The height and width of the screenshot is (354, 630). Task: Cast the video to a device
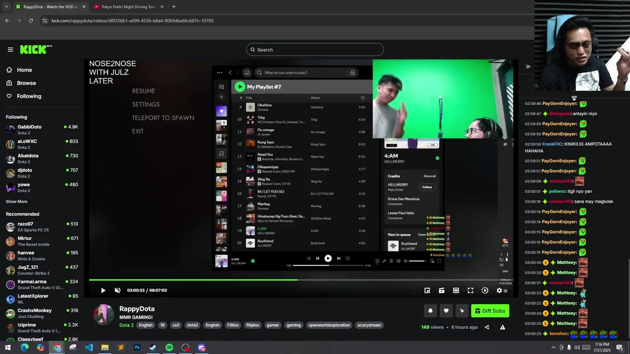tap(441, 291)
